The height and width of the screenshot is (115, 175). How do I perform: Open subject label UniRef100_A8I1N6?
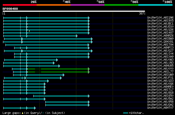coord(160,18)
